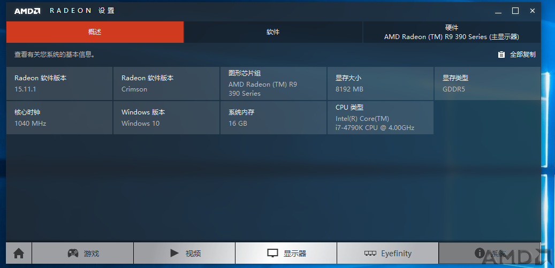The width and height of the screenshot is (555, 268).
Task: Click the monitor icon for 显示器
Action: point(273,253)
